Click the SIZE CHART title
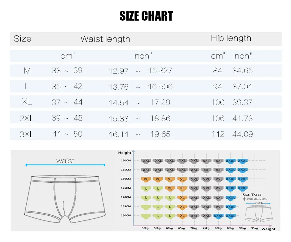 [x=146, y=16]
